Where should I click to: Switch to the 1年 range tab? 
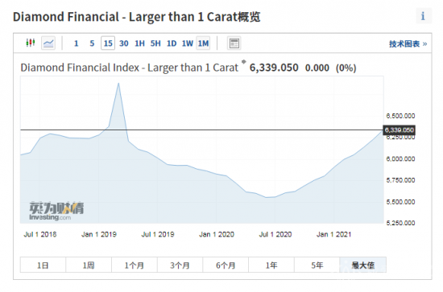(x=271, y=265)
